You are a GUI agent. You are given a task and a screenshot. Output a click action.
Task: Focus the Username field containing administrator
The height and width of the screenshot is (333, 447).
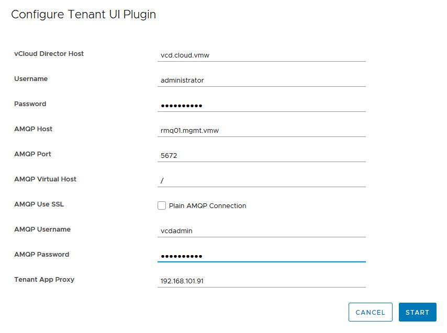[x=261, y=80]
